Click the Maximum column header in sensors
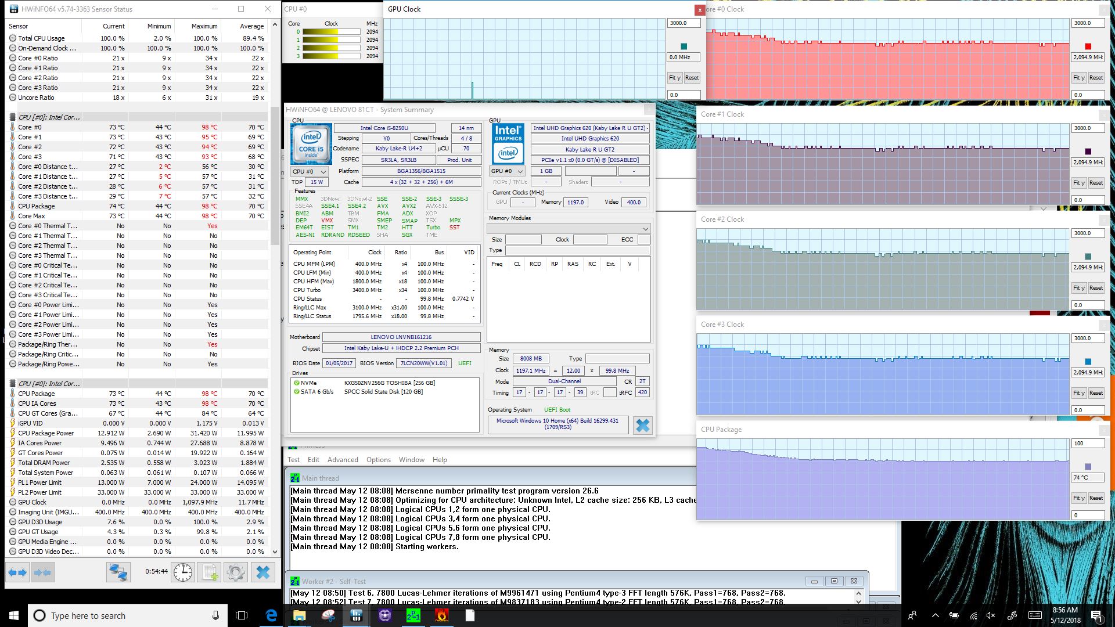The height and width of the screenshot is (627, 1115). (204, 26)
